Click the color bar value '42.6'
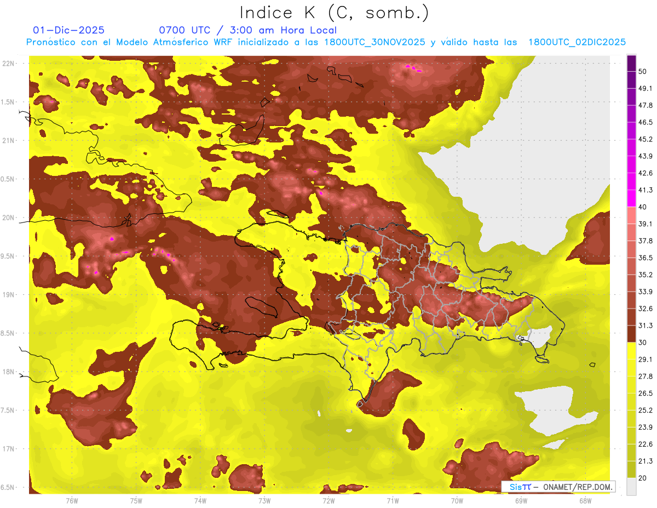Viewport: 657px width, 508px height. coord(646,173)
